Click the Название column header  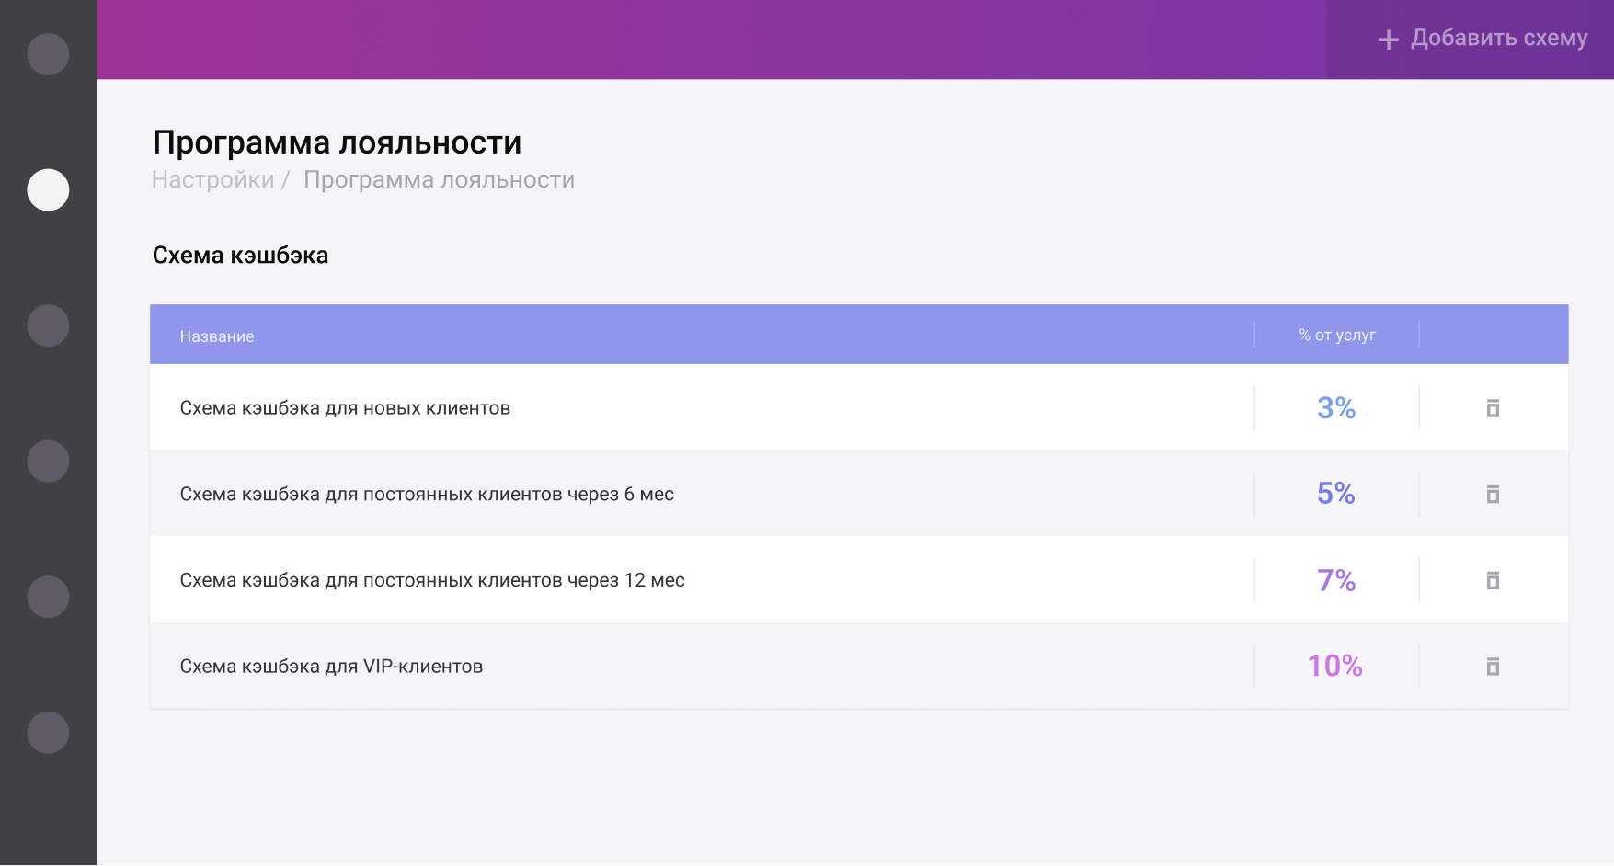click(217, 336)
